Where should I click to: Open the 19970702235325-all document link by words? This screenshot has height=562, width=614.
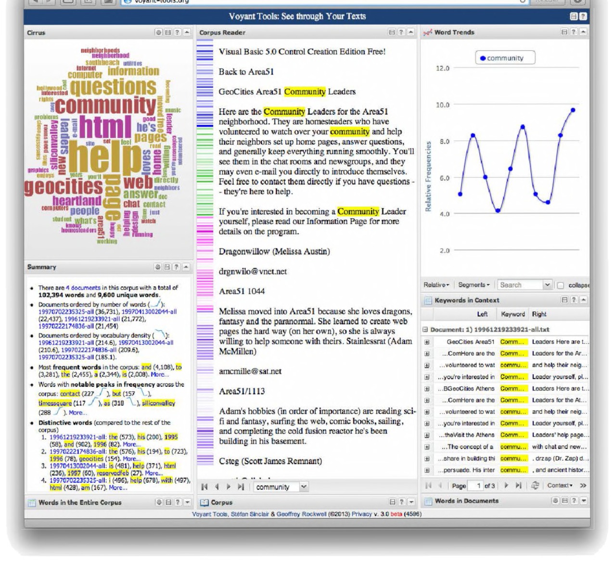65,312
